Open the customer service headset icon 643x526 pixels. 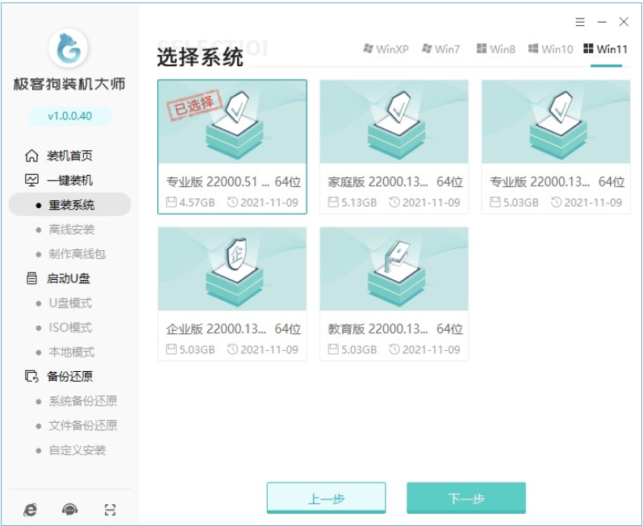(x=70, y=509)
